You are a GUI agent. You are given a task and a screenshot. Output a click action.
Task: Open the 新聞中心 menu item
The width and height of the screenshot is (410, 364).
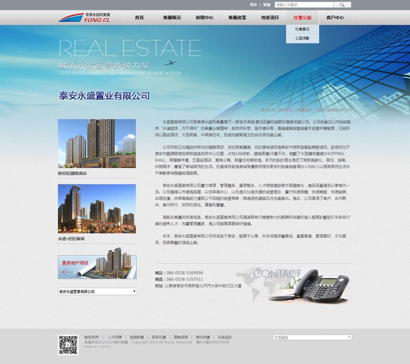click(205, 17)
